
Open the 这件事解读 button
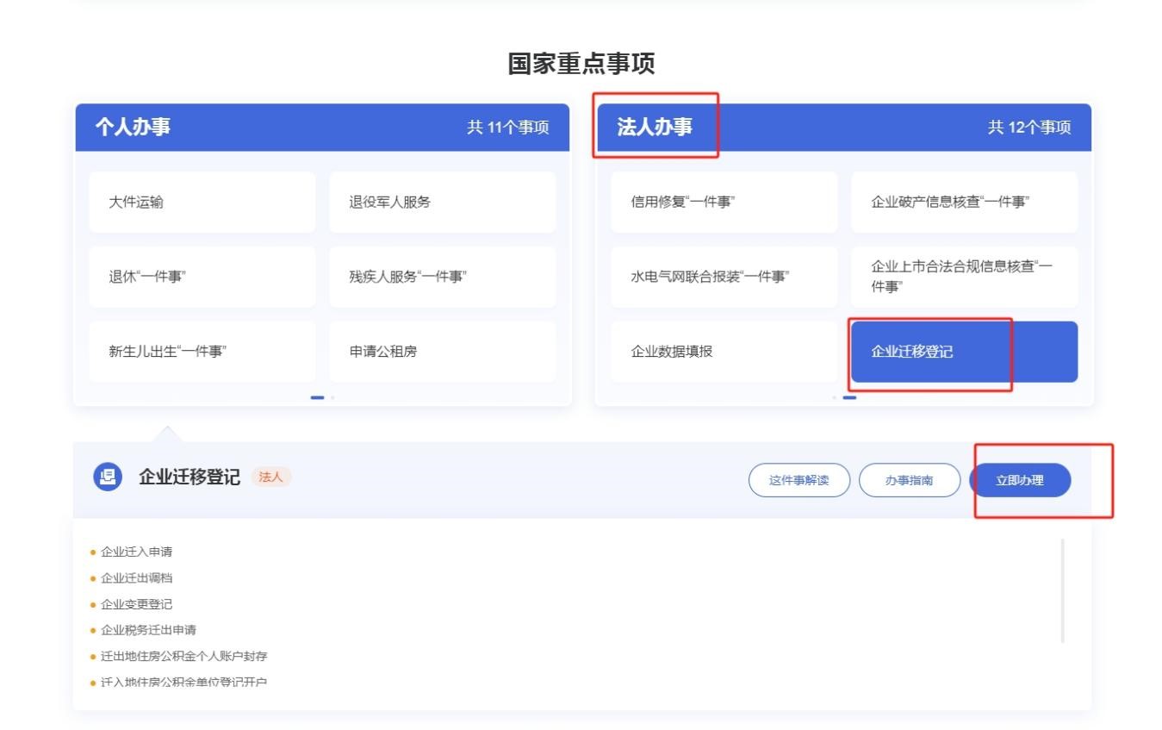798,480
